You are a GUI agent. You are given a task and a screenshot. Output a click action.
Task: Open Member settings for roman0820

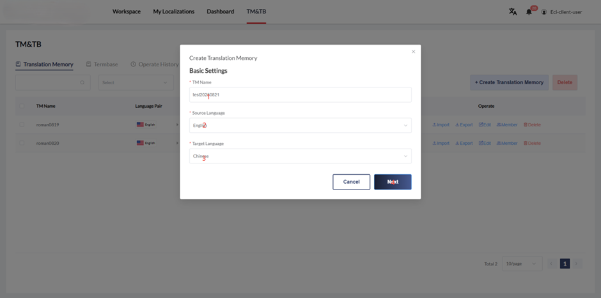pyautogui.click(x=507, y=143)
